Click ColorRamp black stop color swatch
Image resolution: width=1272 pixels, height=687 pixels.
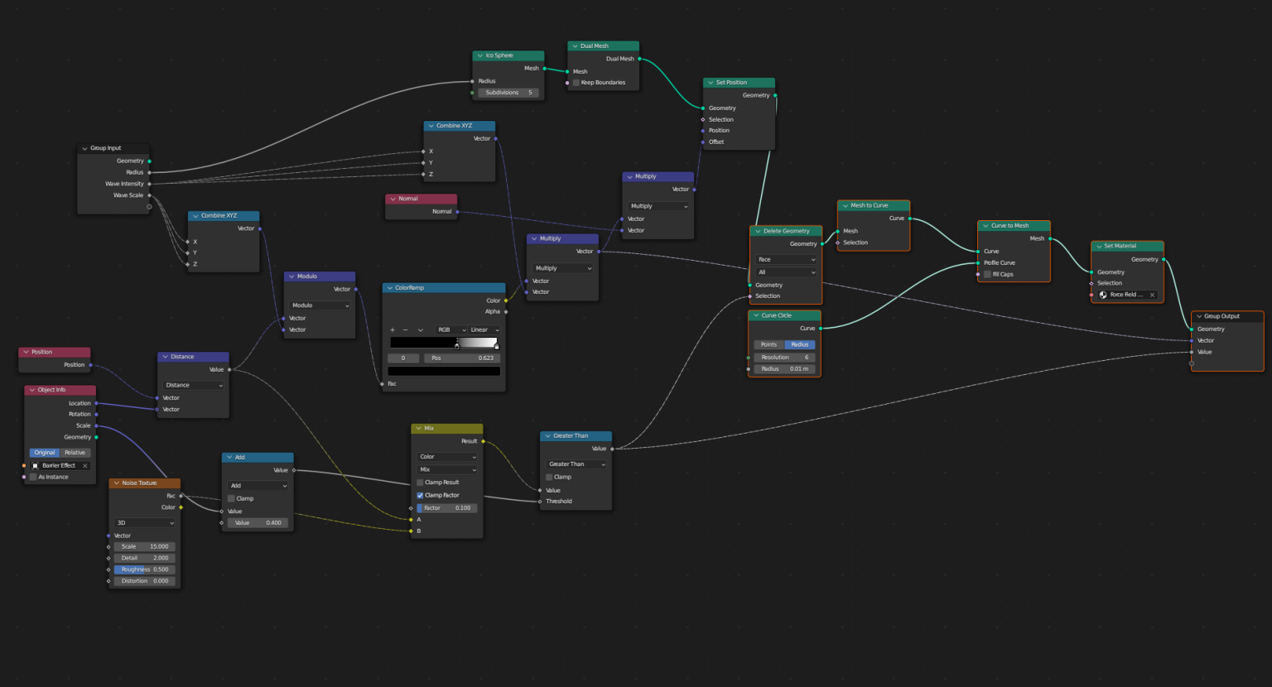pos(444,371)
